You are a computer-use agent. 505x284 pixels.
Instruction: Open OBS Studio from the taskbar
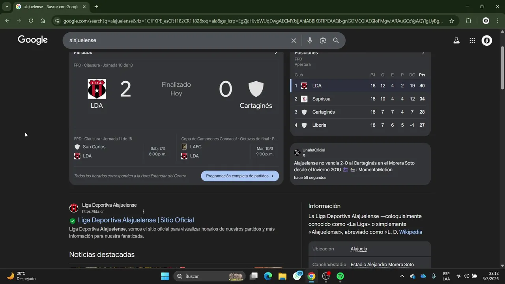coord(326,276)
